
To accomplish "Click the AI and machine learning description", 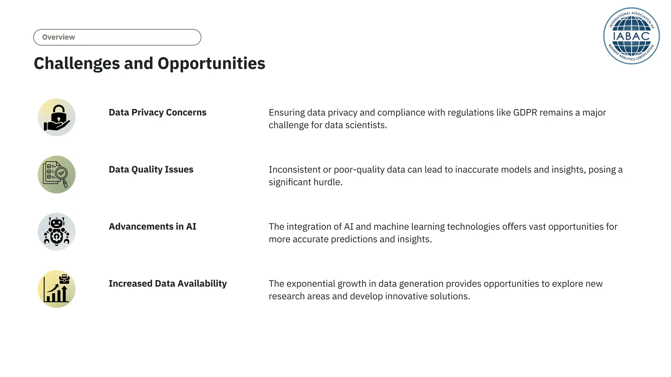I will tap(443, 233).
